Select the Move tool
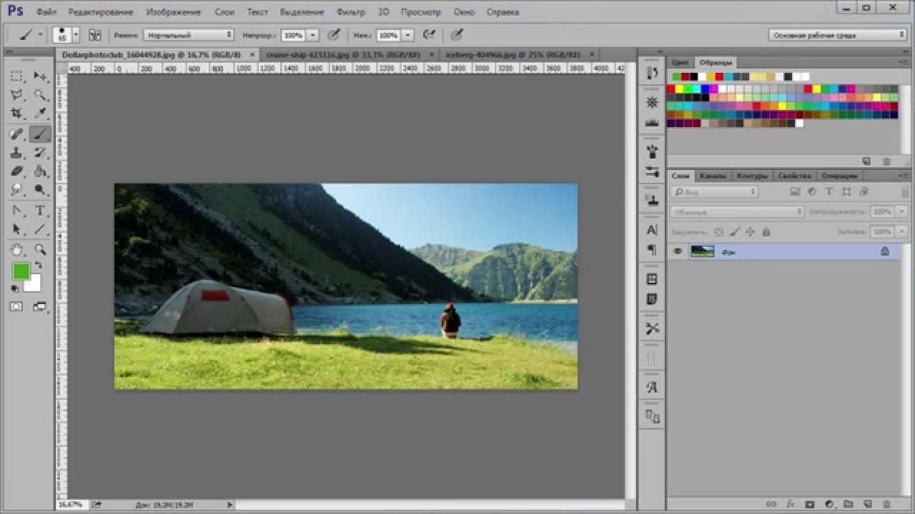Screen dimensions: 915x514 click(41, 76)
